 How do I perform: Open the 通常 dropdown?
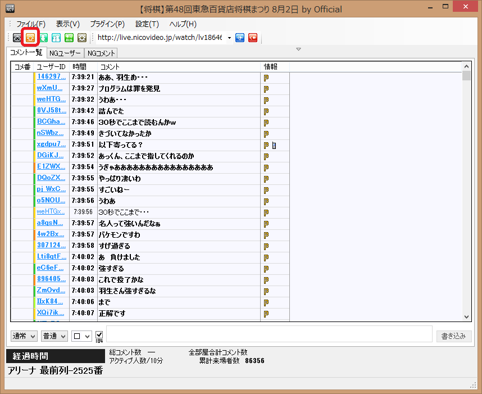pos(24,336)
